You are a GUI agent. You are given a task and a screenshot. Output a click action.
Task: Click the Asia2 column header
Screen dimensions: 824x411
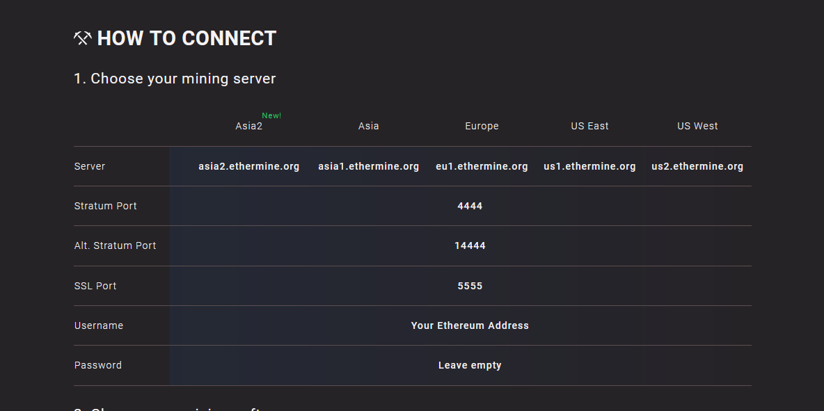[x=248, y=126]
